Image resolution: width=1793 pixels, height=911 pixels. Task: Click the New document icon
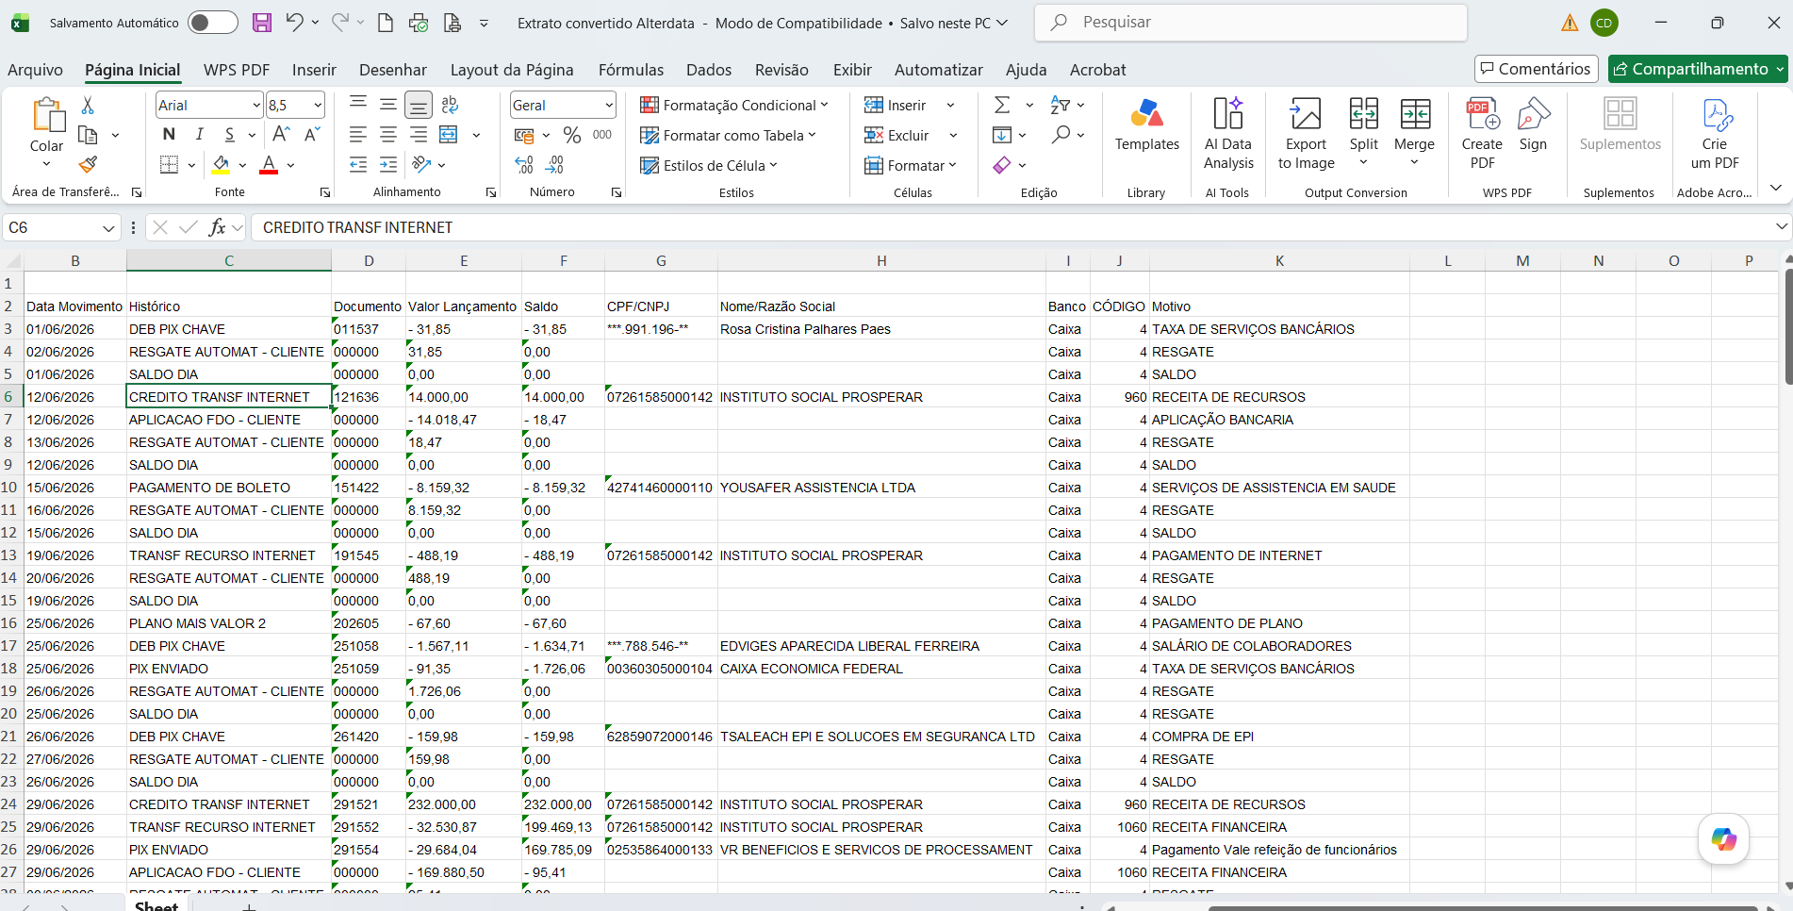pyautogui.click(x=385, y=23)
